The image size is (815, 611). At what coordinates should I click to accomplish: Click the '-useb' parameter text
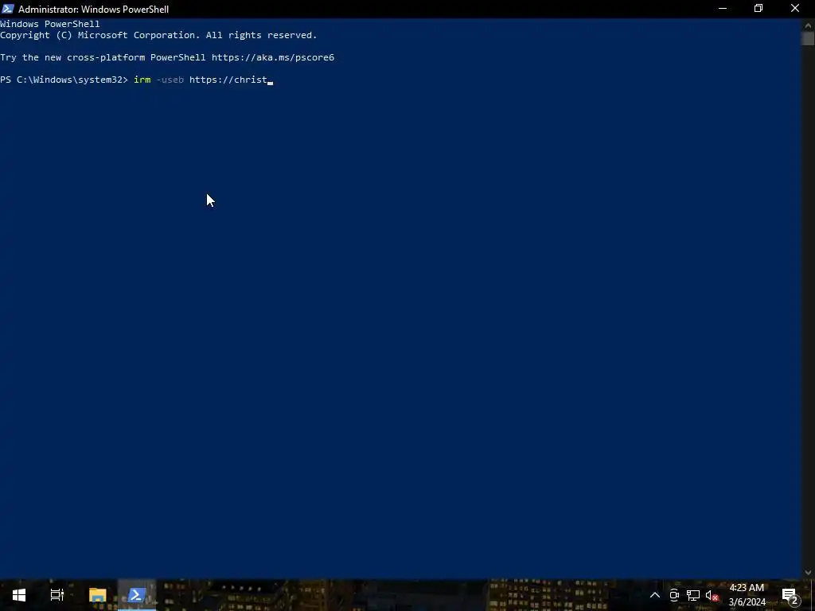tap(170, 80)
